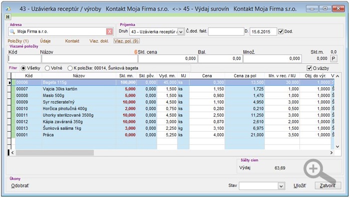This screenshot has width=350, height=198.
Task: Focus the Bal. input field
Action: 220,59
